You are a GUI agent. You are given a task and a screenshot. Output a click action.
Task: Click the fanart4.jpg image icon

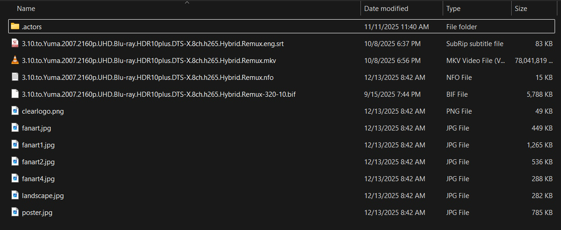[15, 178]
